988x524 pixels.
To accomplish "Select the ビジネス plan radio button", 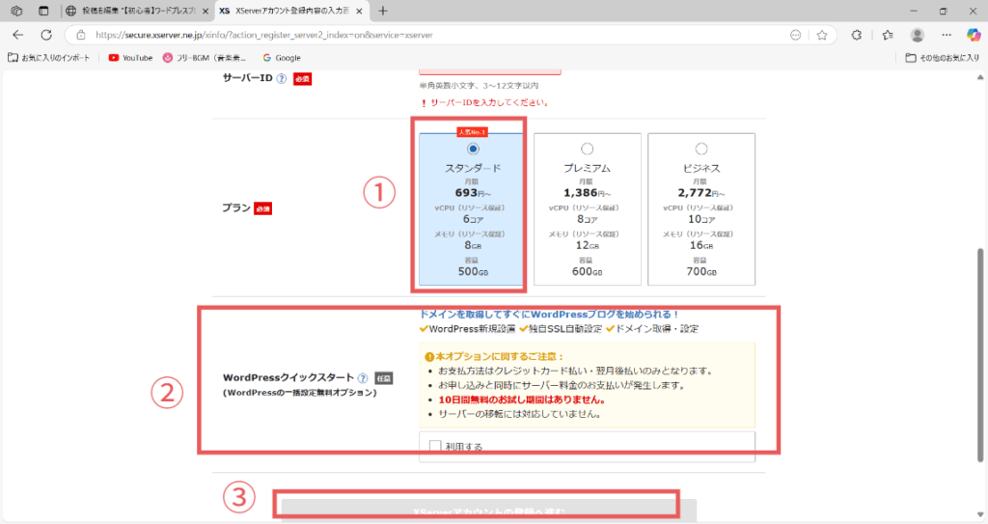I will point(701,149).
